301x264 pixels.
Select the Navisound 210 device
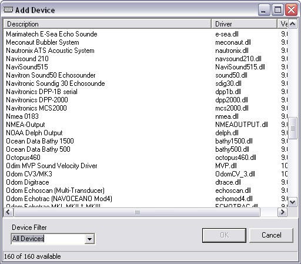click(27, 59)
